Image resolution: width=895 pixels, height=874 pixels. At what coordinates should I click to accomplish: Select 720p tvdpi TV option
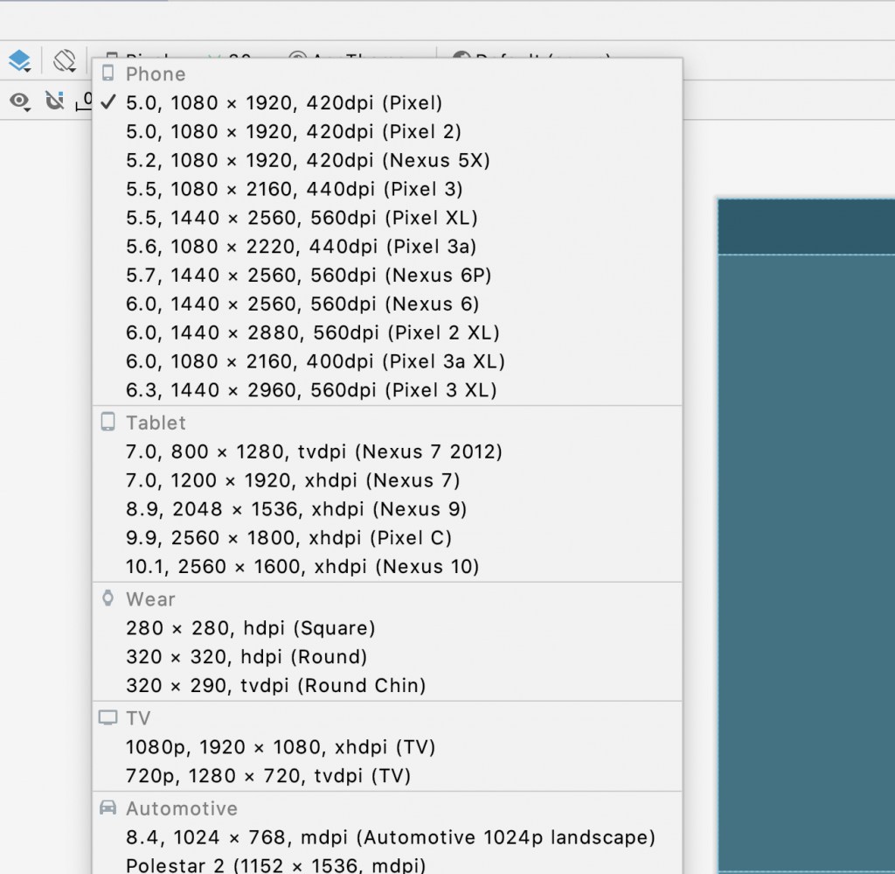coord(387,776)
